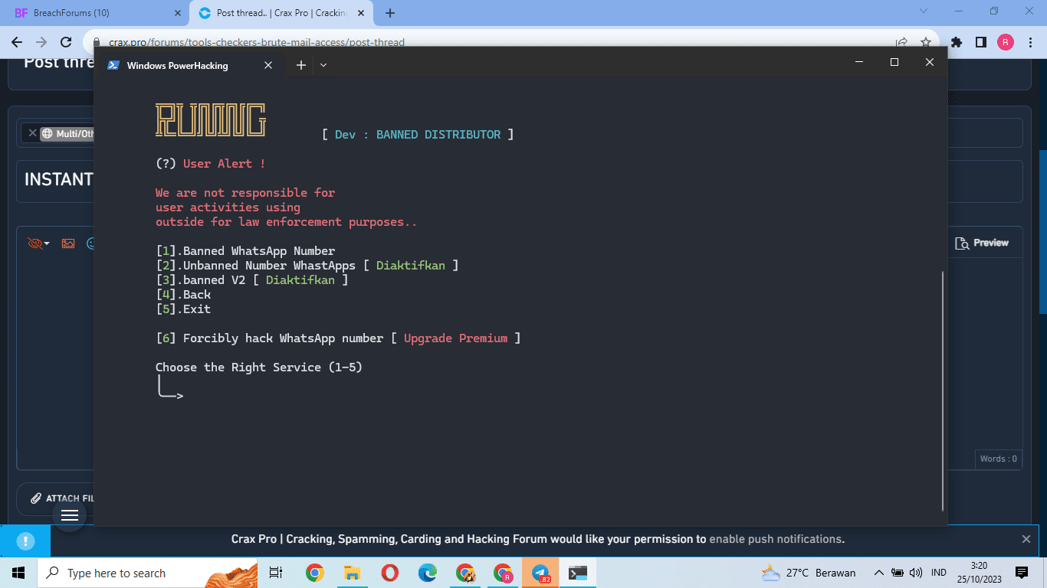Screen dimensions: 1047x588
Task: Click 'Banned WhatsApp Number' option text
Action: point(259,251)
